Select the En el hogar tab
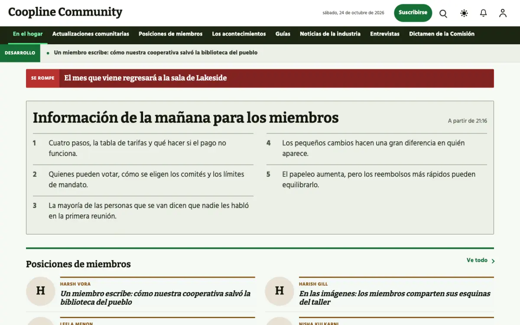Viewport: 520px width, 325px height. pos(28,34)
